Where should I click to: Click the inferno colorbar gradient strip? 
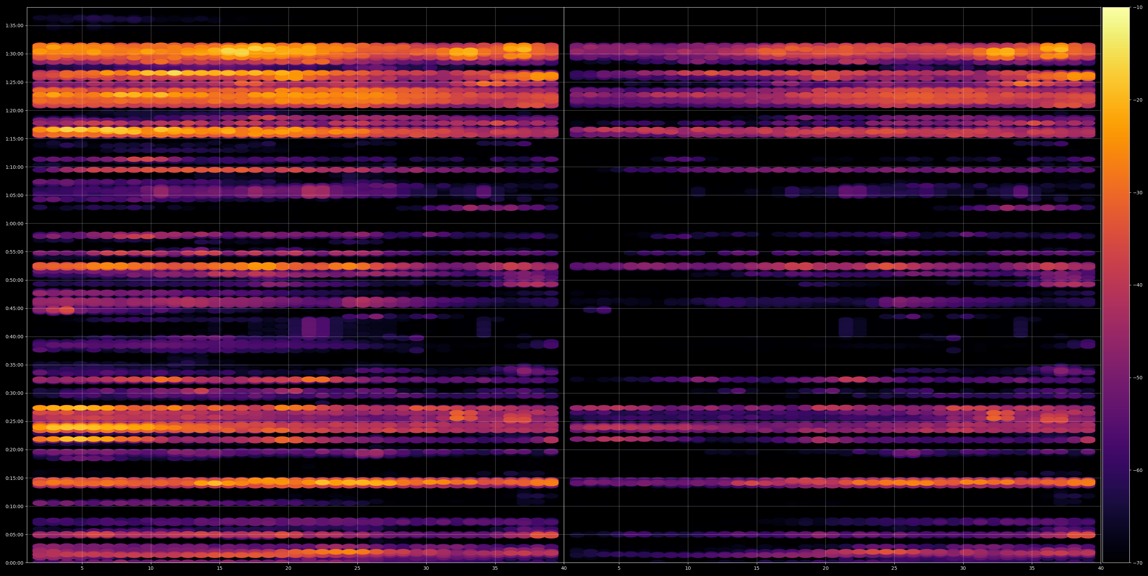(1116, 285)
